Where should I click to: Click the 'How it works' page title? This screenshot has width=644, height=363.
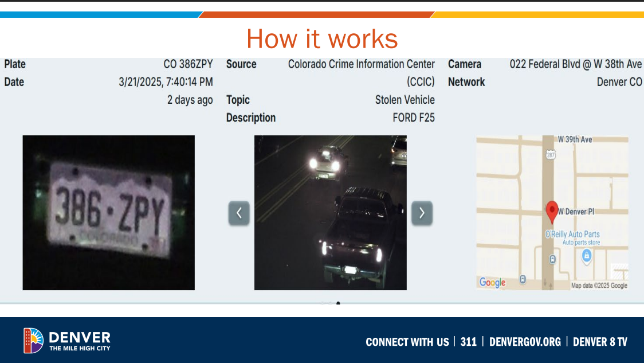coord(322,39)
